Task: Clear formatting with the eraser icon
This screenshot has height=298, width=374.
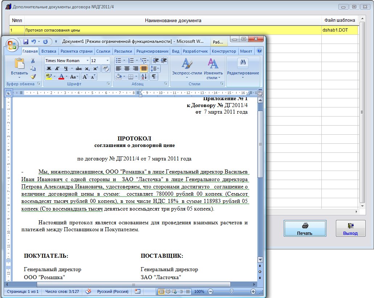Action: [106, 69]
